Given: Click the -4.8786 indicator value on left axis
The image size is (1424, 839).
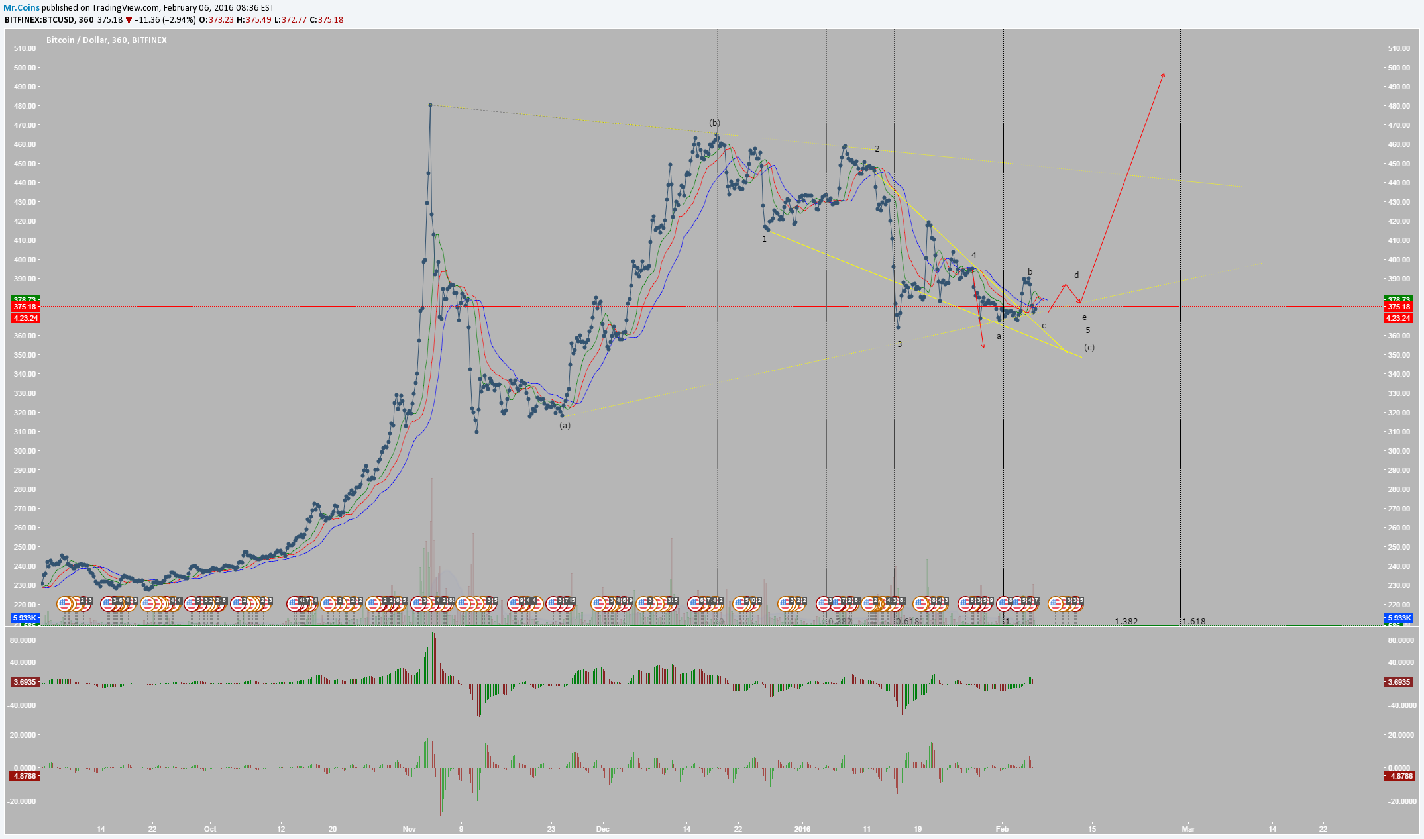Looking at the screenshot, I should pyautogui.click(x=25, y=776).
